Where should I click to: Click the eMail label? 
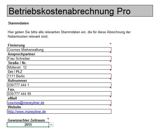point(12,98)
